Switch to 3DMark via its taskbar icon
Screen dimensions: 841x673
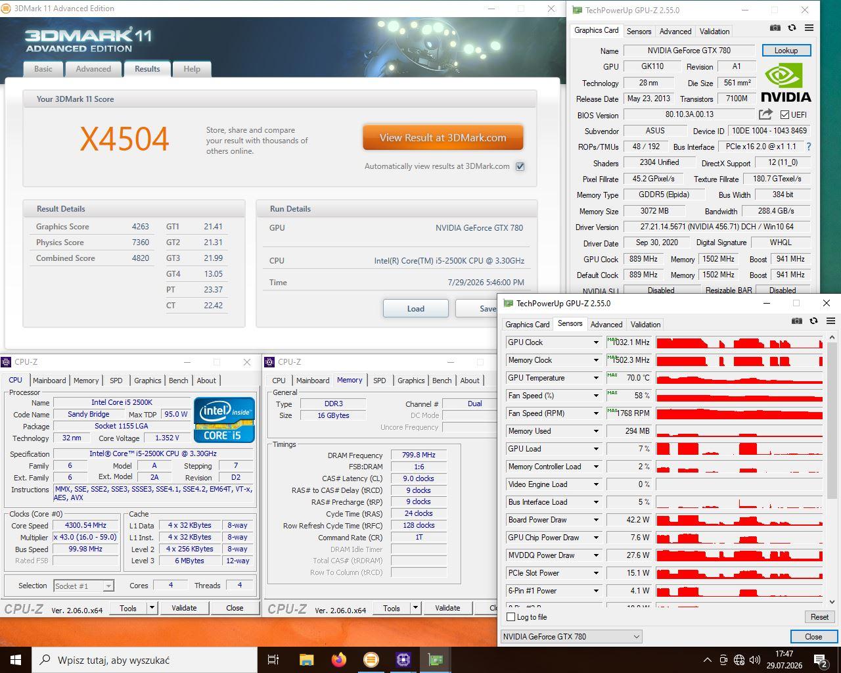(371, 659)
